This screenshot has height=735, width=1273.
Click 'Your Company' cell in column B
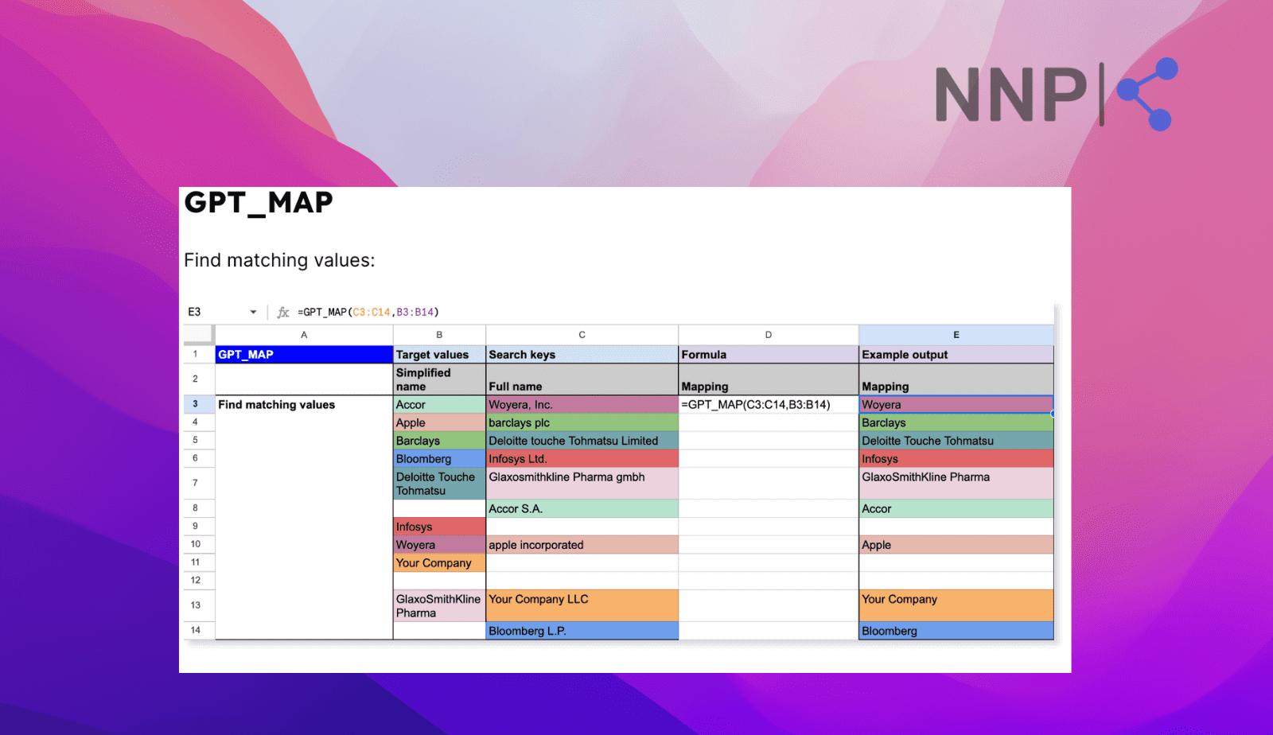point(439,563)
